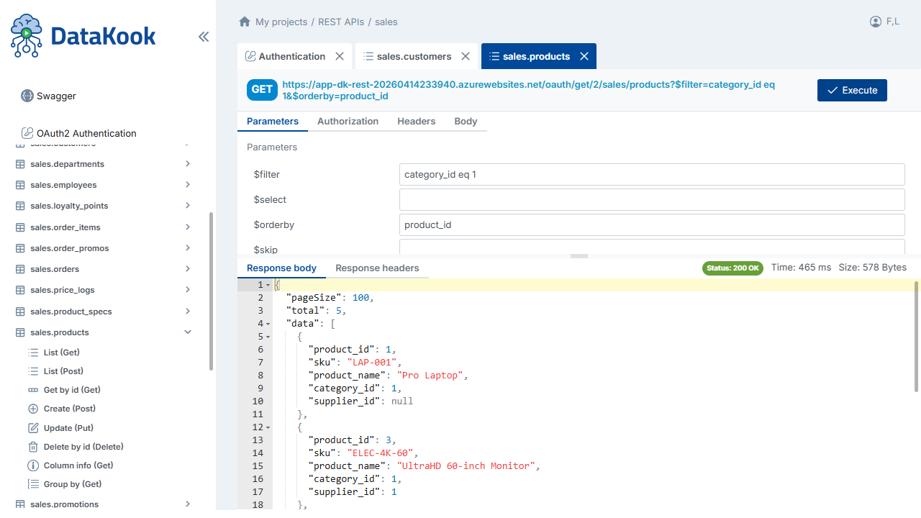Click the Create (Post) plus icon

(x=33, y=409)
